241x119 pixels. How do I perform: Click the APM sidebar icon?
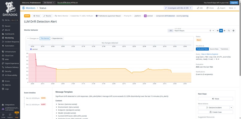click(3, 59)
